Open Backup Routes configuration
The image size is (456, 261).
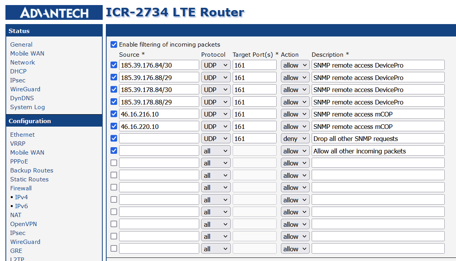[32, 171]
